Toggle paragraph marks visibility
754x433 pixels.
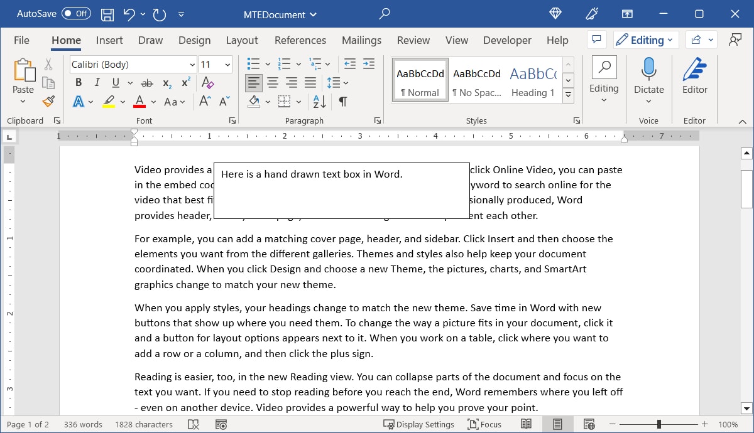(x=342, y=101)
